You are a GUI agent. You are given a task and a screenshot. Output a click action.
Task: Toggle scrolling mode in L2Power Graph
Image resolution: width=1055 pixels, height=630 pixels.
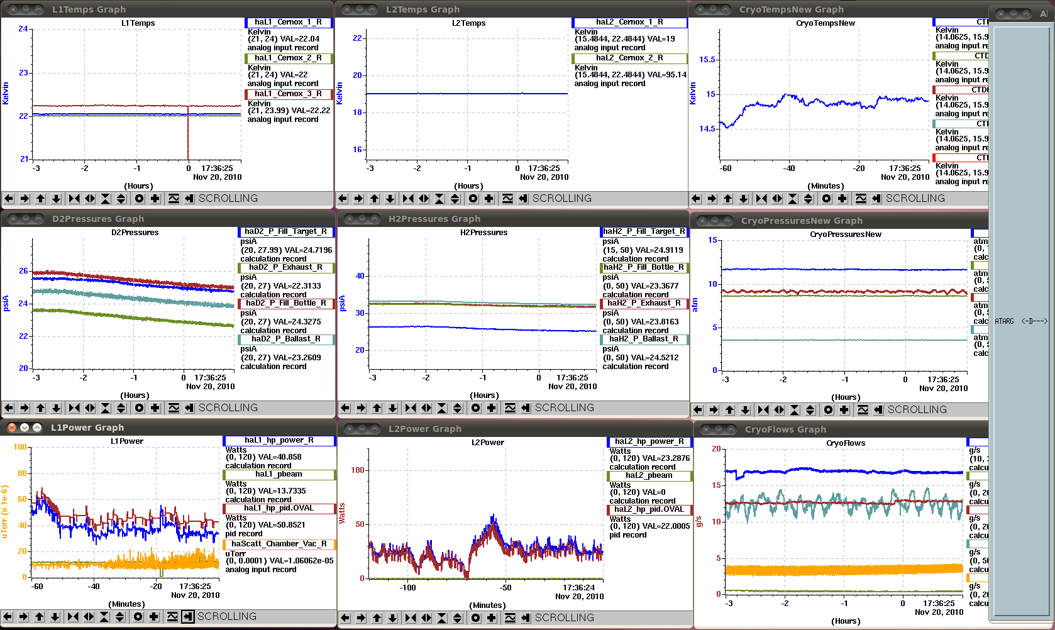[526, 618]
